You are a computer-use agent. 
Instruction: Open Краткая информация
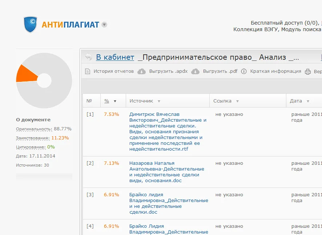pyautogui.click(x=275, y=71)
